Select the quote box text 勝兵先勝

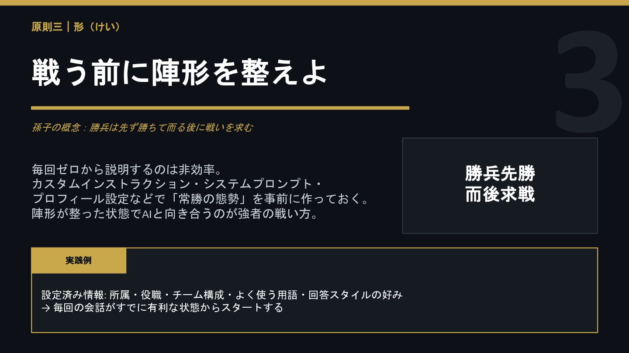(x=500, y=173)
